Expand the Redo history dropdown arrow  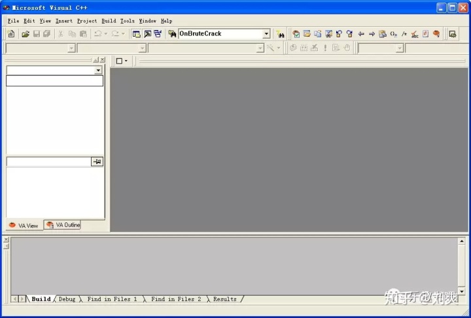tap(123, 33)
